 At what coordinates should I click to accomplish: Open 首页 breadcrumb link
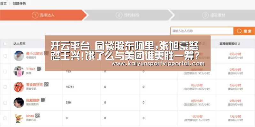coord(3,4)
